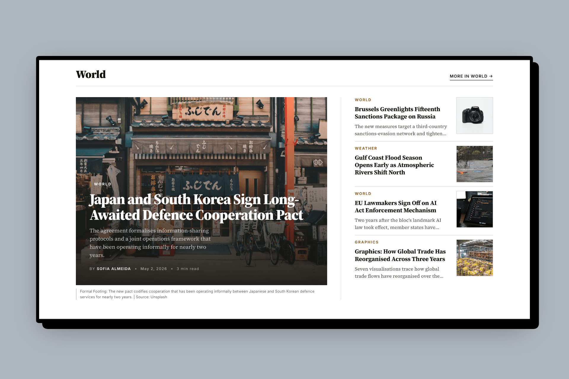This screenshot has width=569, height=379.
Task: Click the bloc's landmark AI law summary
Action: coord(398,224)
